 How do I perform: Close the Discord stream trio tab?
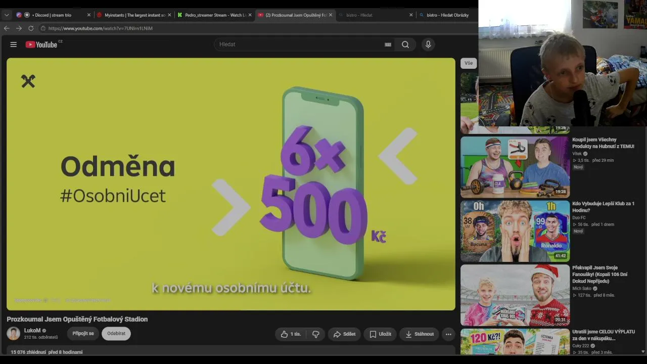(x=89, y=15)
